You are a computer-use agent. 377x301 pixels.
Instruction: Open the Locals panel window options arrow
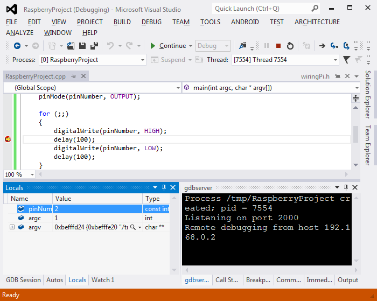[x=155, y=187]
